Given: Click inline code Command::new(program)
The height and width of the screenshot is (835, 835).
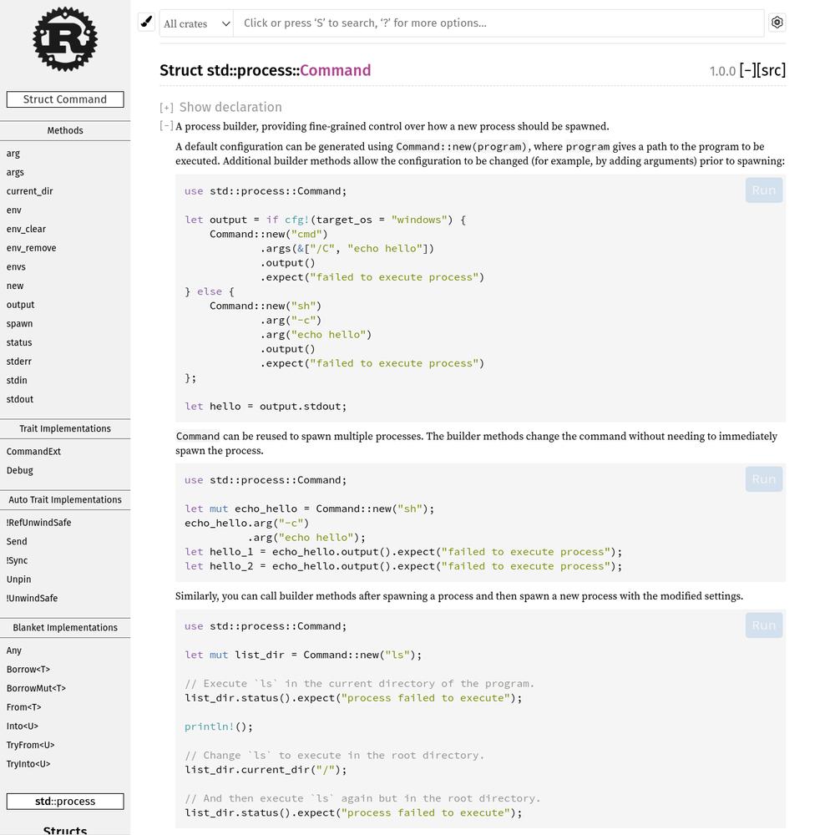Looking at the screenshot, I should click(461, 146).
